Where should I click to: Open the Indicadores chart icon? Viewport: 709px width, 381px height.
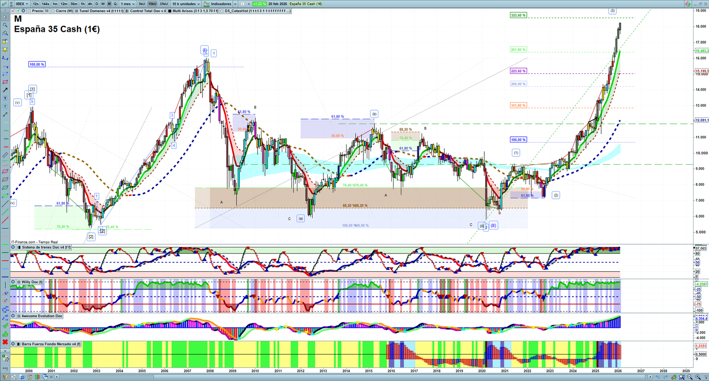206,4
